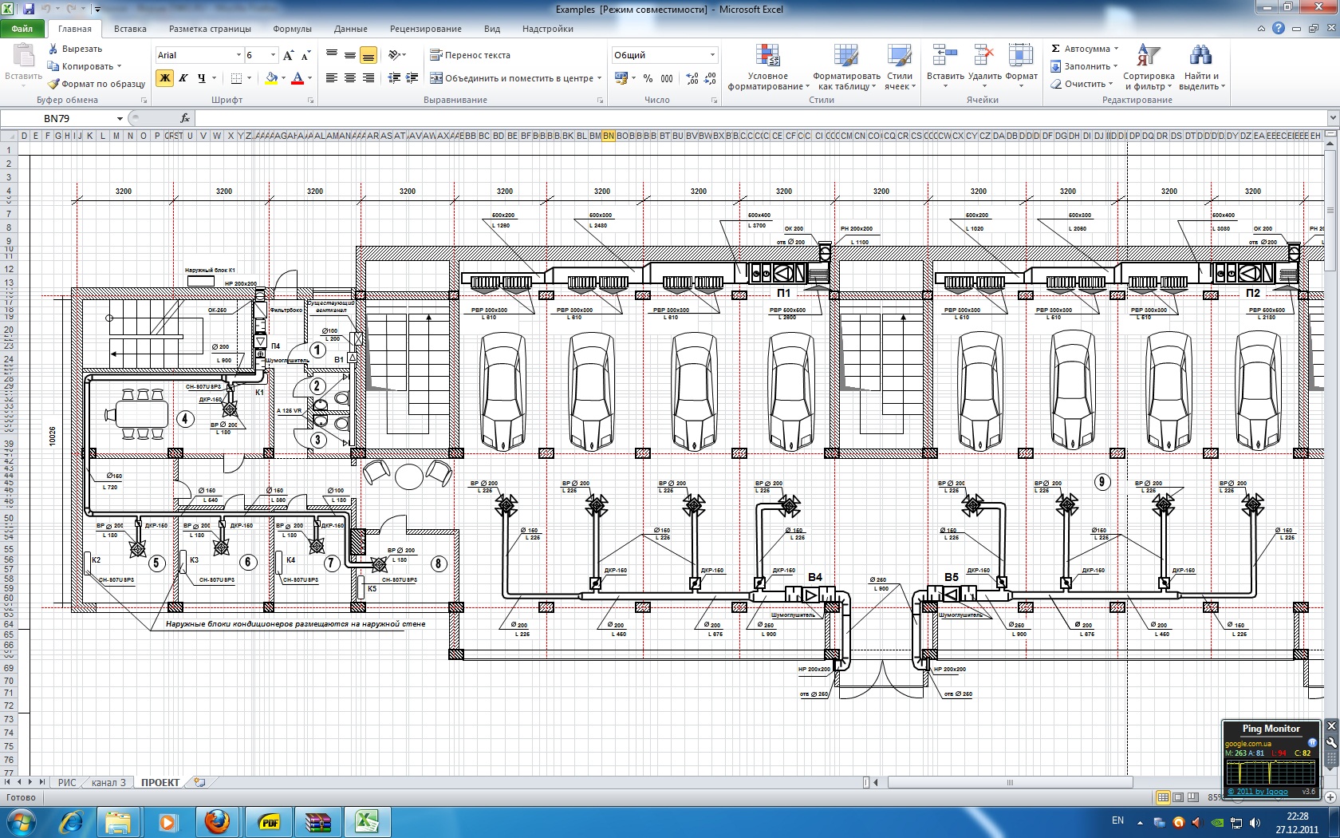Viewport: 1340px width, 838px height.
Task: Increase decimal places
Action: point(692,78)
